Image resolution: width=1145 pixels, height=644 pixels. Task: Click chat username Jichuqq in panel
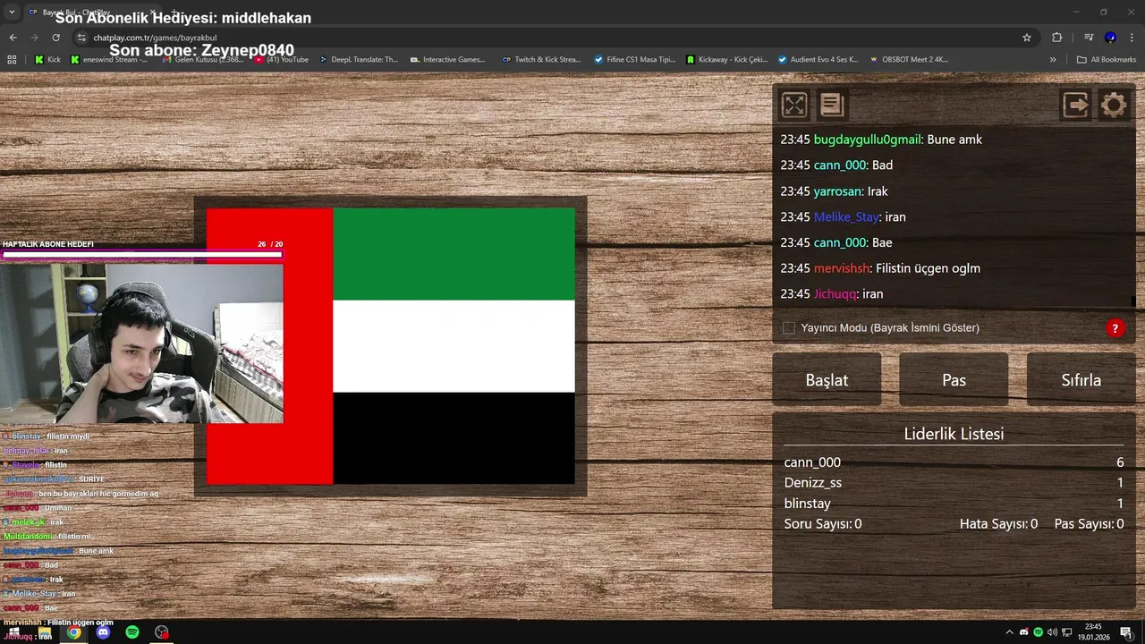coord(835,293)
